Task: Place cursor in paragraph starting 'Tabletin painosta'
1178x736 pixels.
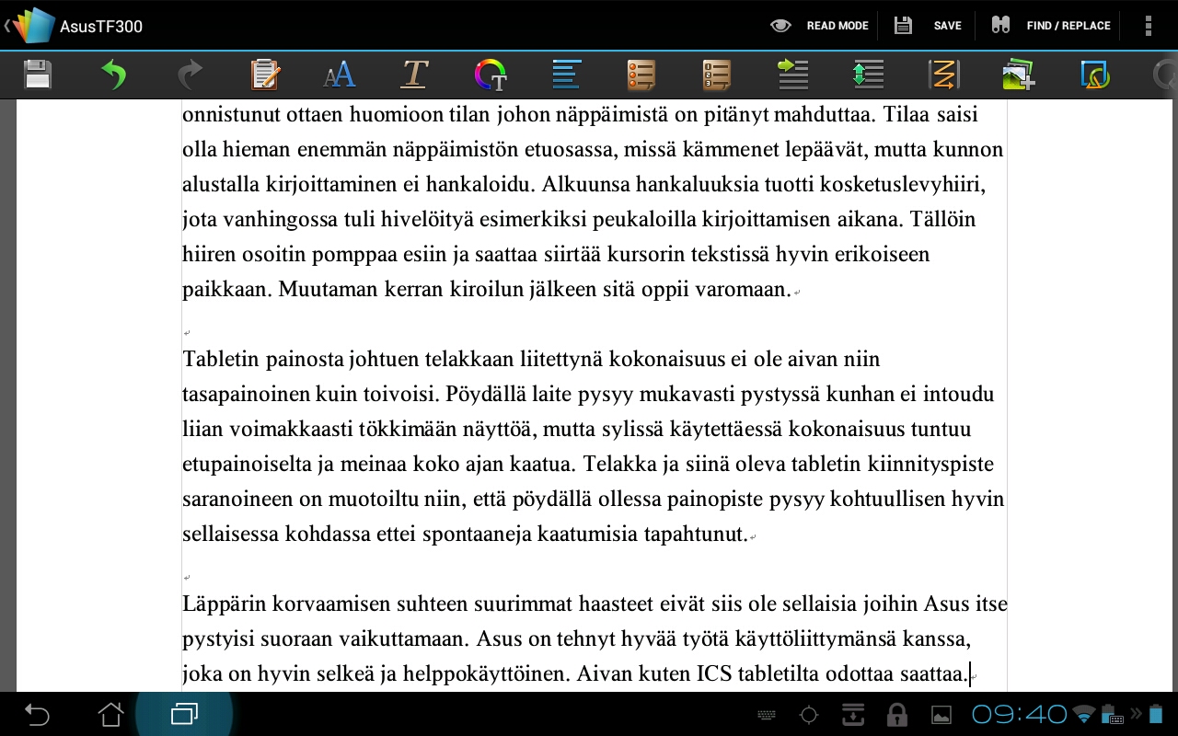Action: (x=594, y=446)
